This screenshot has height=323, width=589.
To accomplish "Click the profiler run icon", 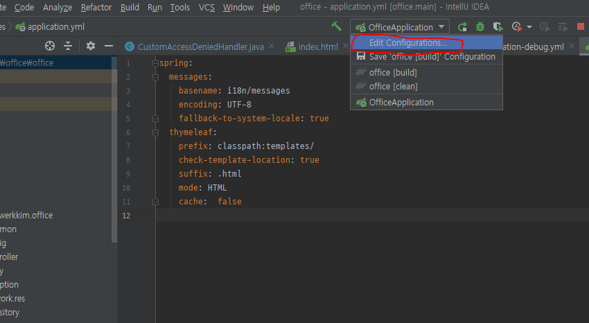I will [517, 26].
